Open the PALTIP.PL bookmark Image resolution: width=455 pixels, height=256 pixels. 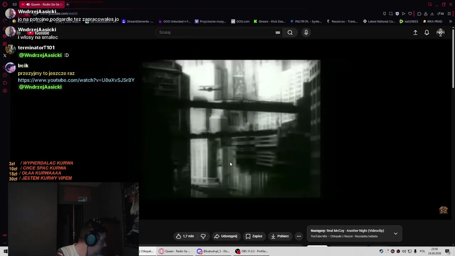pos(306,21)
